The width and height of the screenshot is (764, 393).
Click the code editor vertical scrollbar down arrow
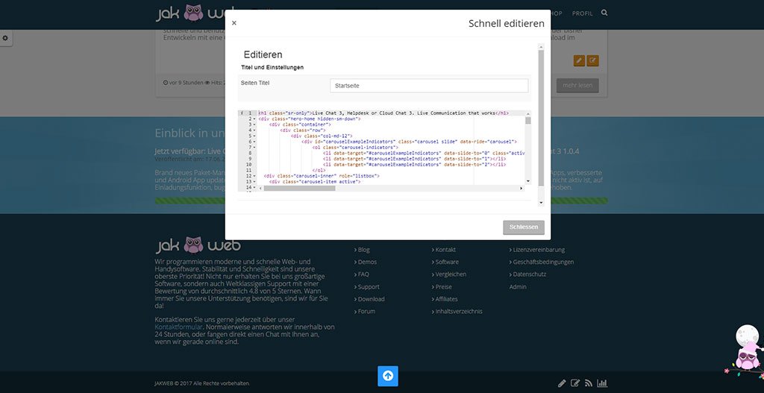point(528,181)
